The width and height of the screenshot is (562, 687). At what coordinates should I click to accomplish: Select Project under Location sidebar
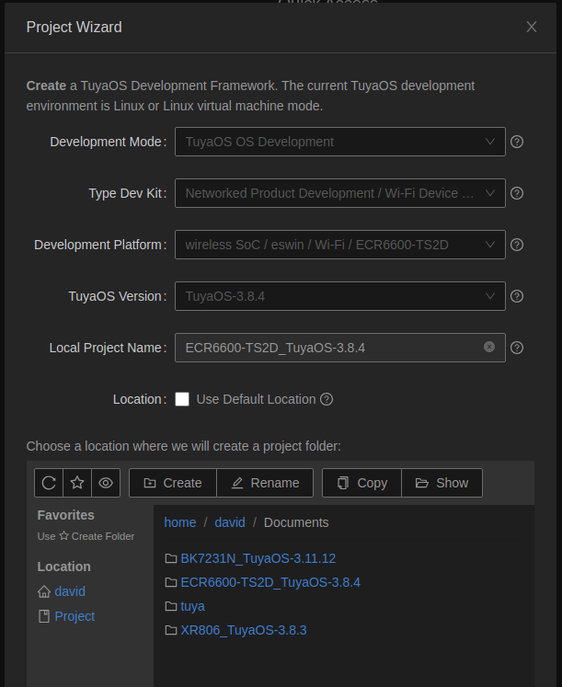(x=75, y=616)
